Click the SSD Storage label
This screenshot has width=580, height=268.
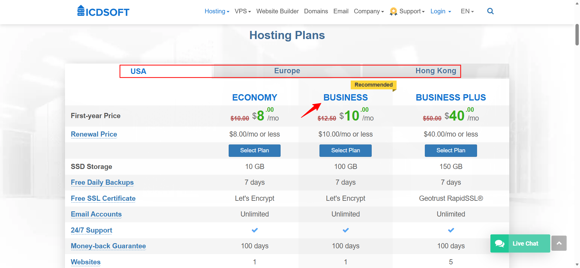(91, 167)
